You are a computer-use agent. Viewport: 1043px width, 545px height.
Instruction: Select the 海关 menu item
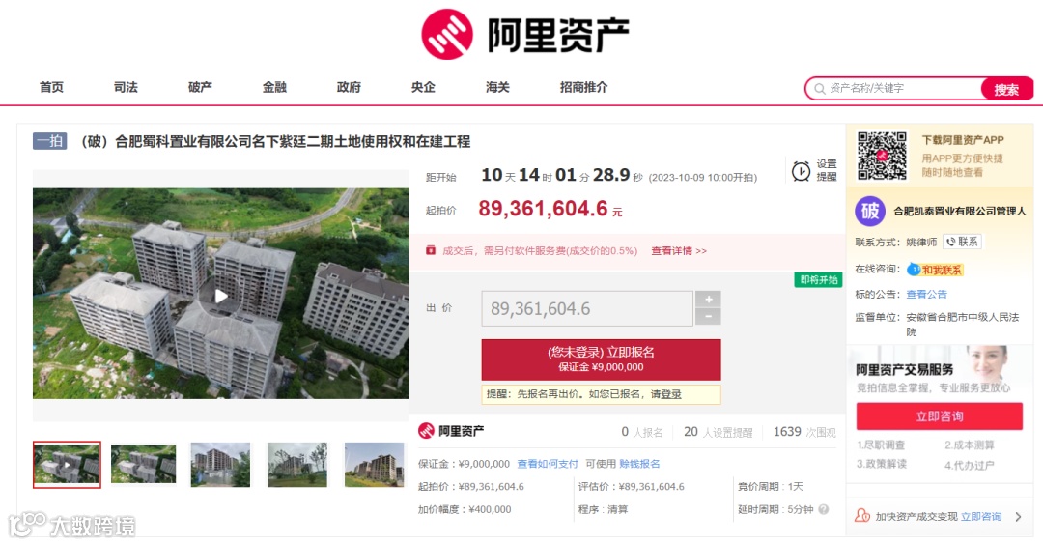[x=497, y=87]
